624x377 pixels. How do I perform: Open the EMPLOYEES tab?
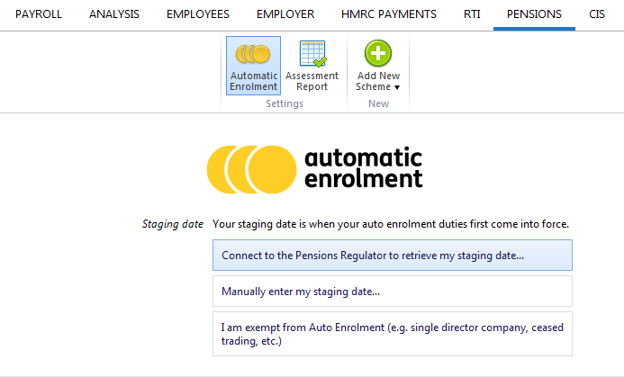coord(198,14)
